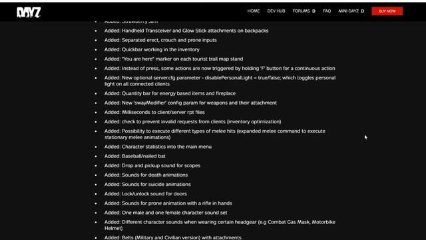Open the FORUMS navigation link
Viewport: 426px width, 240px height.
coord(301,11)
